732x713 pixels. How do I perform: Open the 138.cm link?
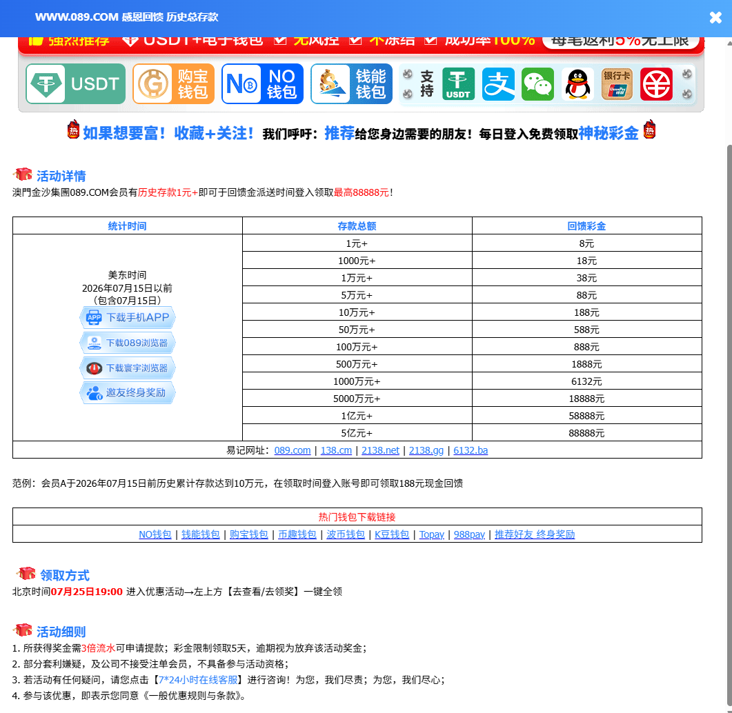click(x=336, y=450)
